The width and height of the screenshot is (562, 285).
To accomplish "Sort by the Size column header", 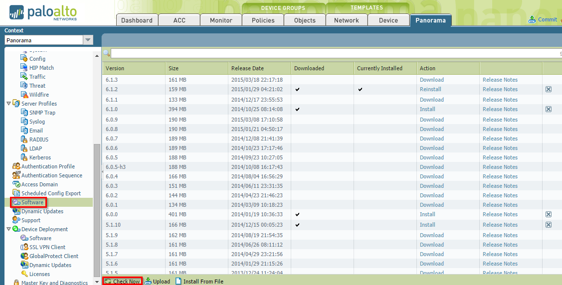I will 196,68.
